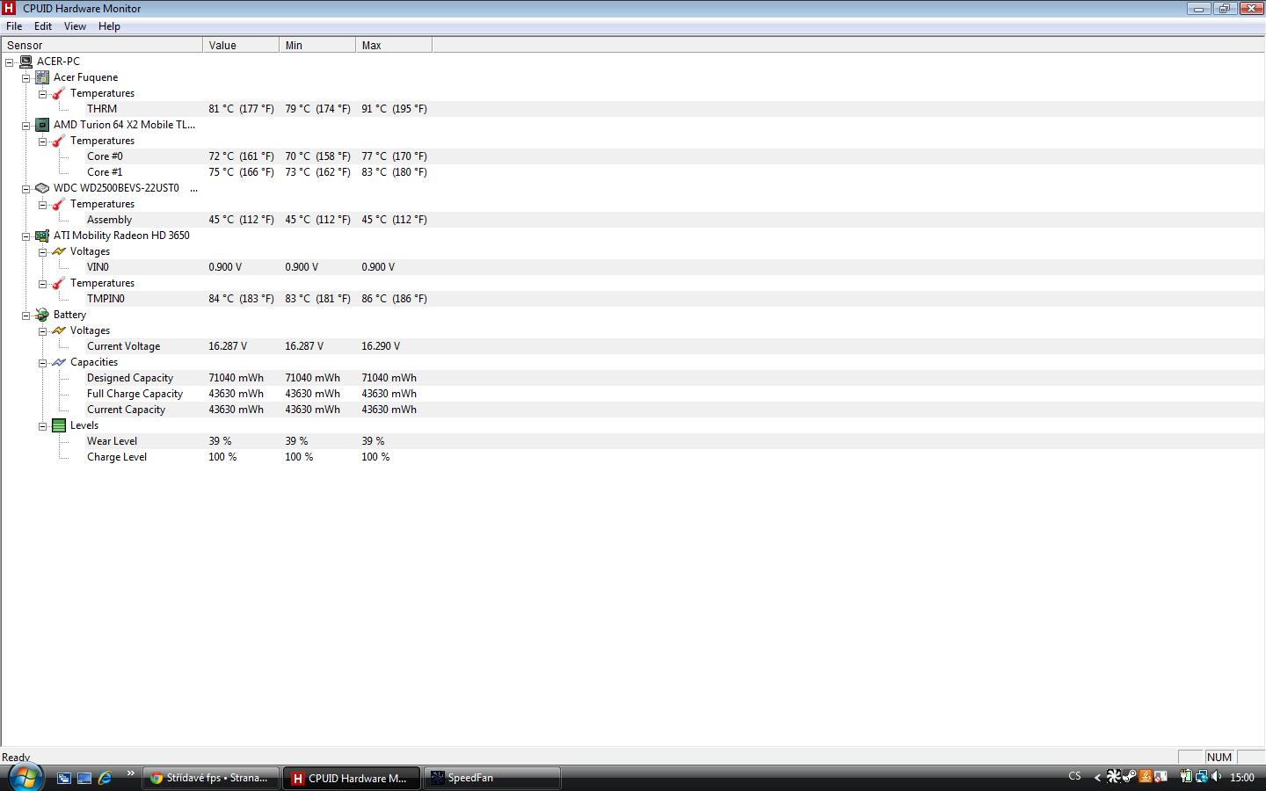This screenshot has height=791, width=1266.
Task: Click the thermometer icon under WDC drive
Action: click(59, 204)
